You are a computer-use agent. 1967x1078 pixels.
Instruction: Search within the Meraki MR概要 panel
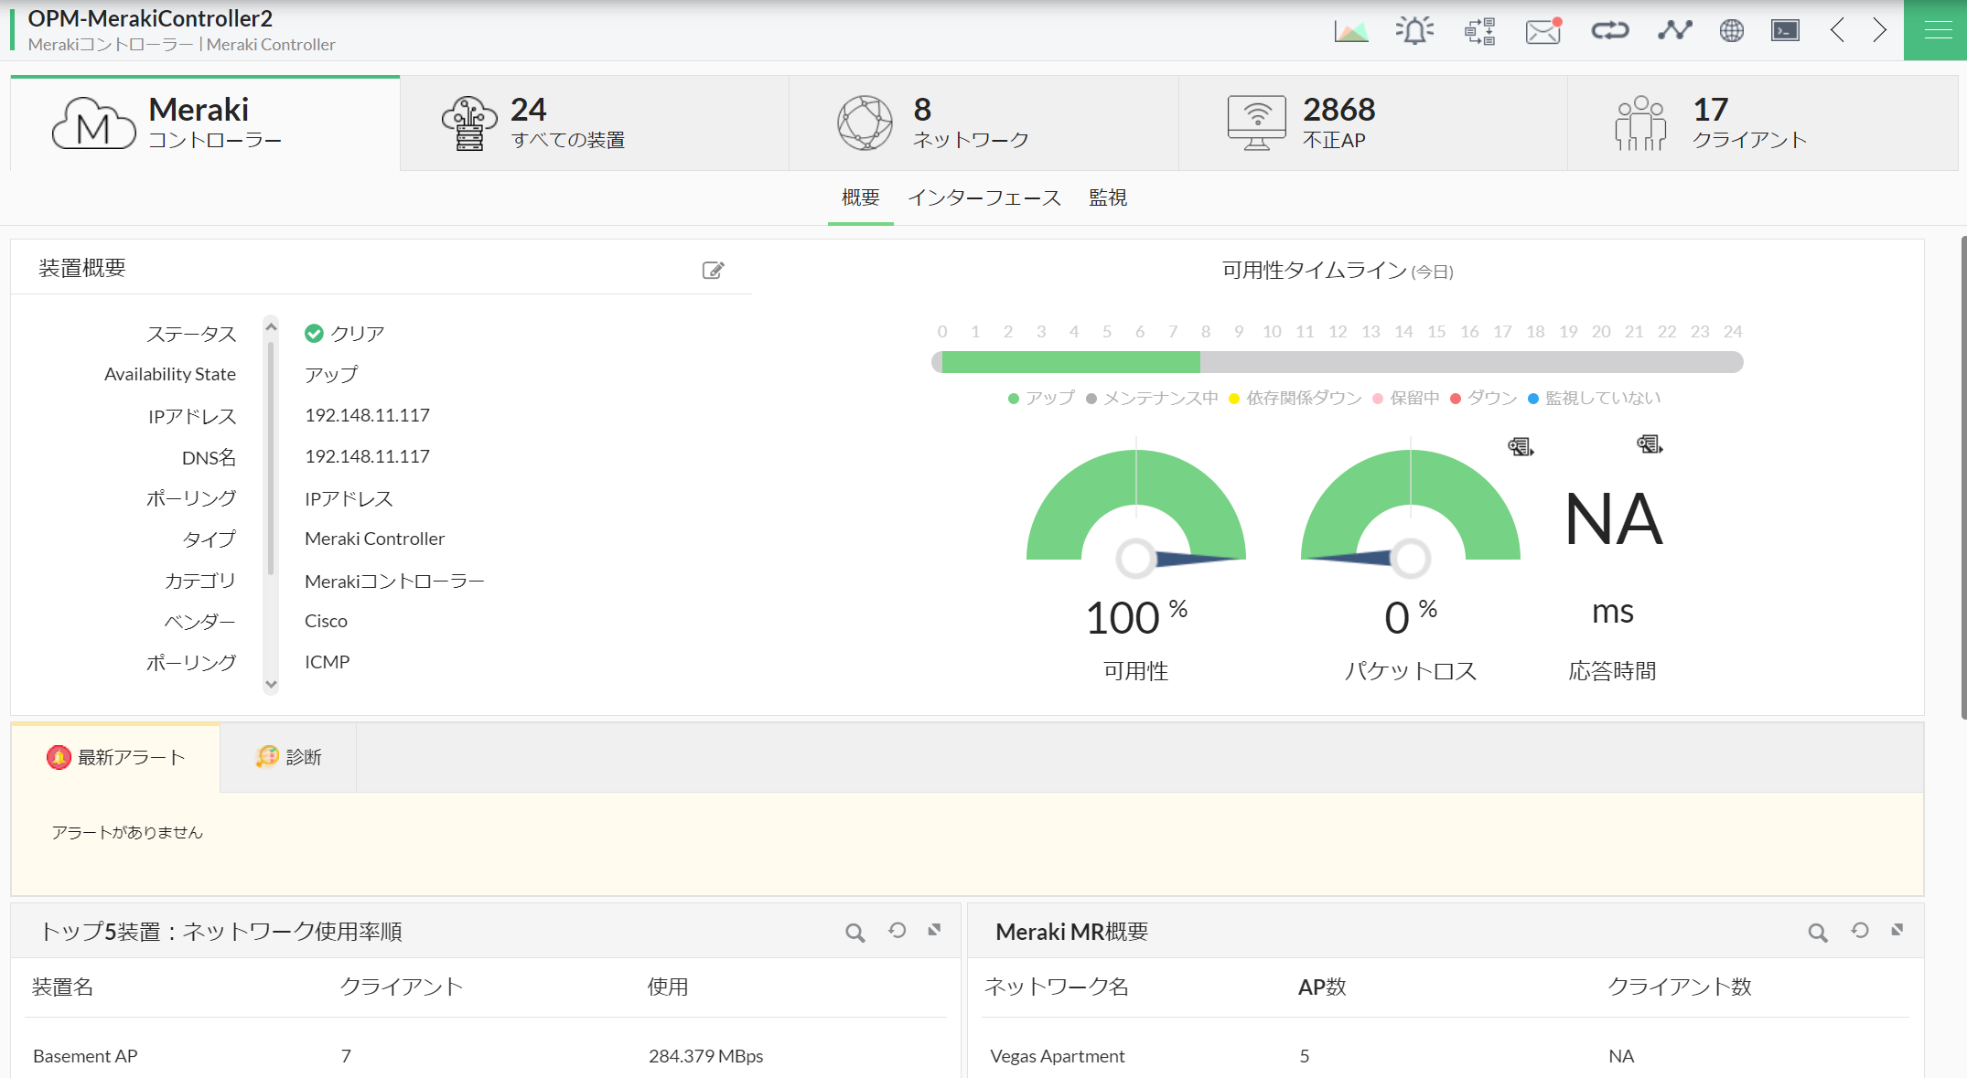pos(1818,931)
